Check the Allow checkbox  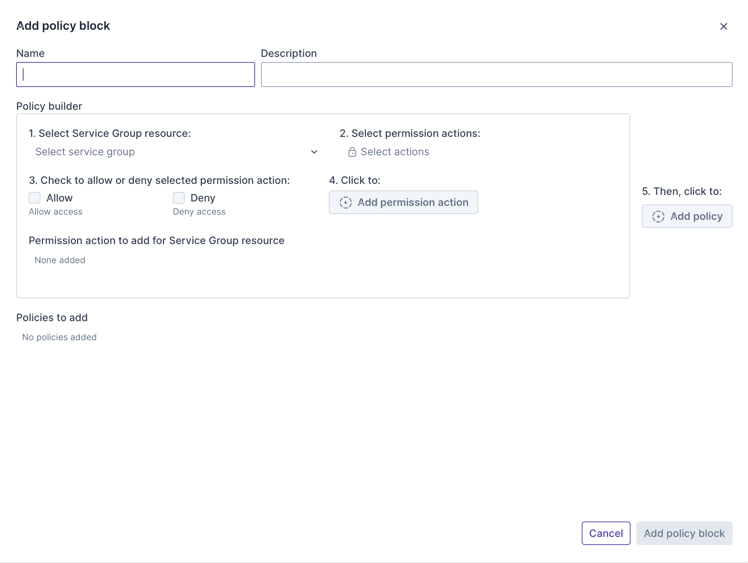[x=35, y=198]
